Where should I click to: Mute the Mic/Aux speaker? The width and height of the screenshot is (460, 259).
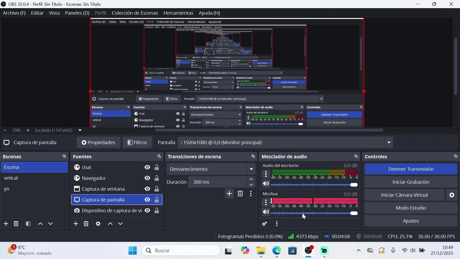click(266, 212)
